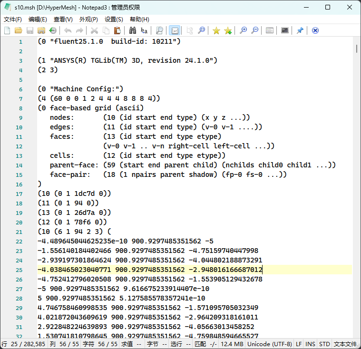Toggle Always on Top pin icon

click(x=300, y=30)
